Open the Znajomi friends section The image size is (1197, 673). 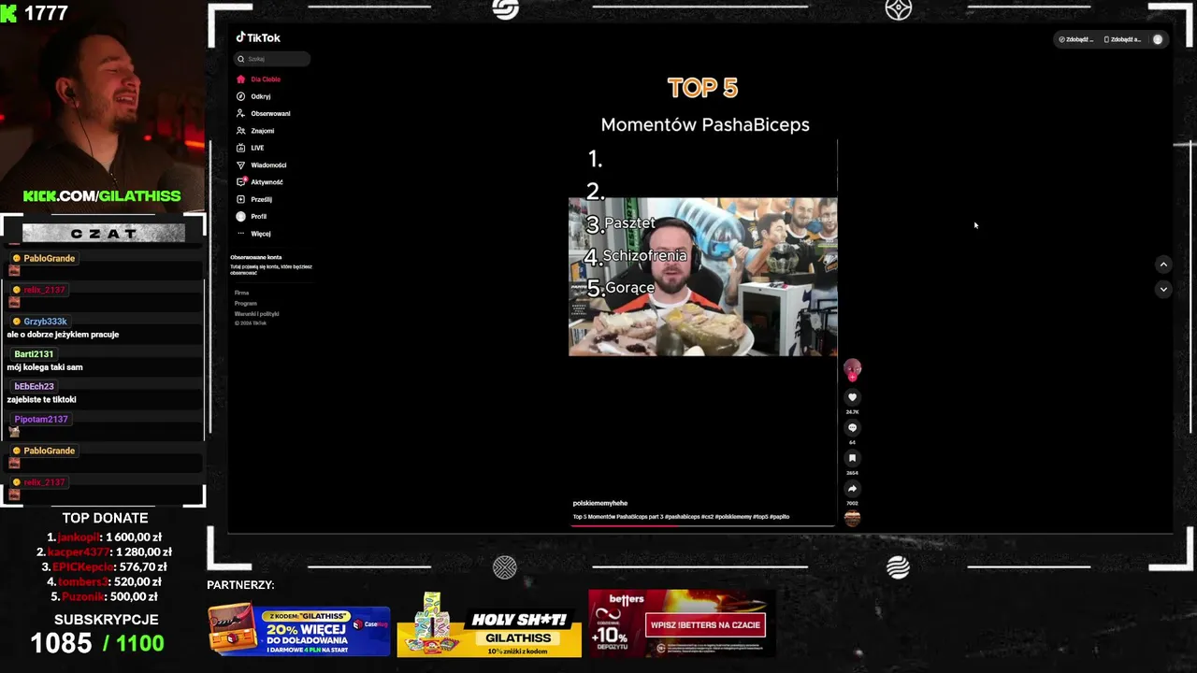pyautogui.click(x=255, y=131)
